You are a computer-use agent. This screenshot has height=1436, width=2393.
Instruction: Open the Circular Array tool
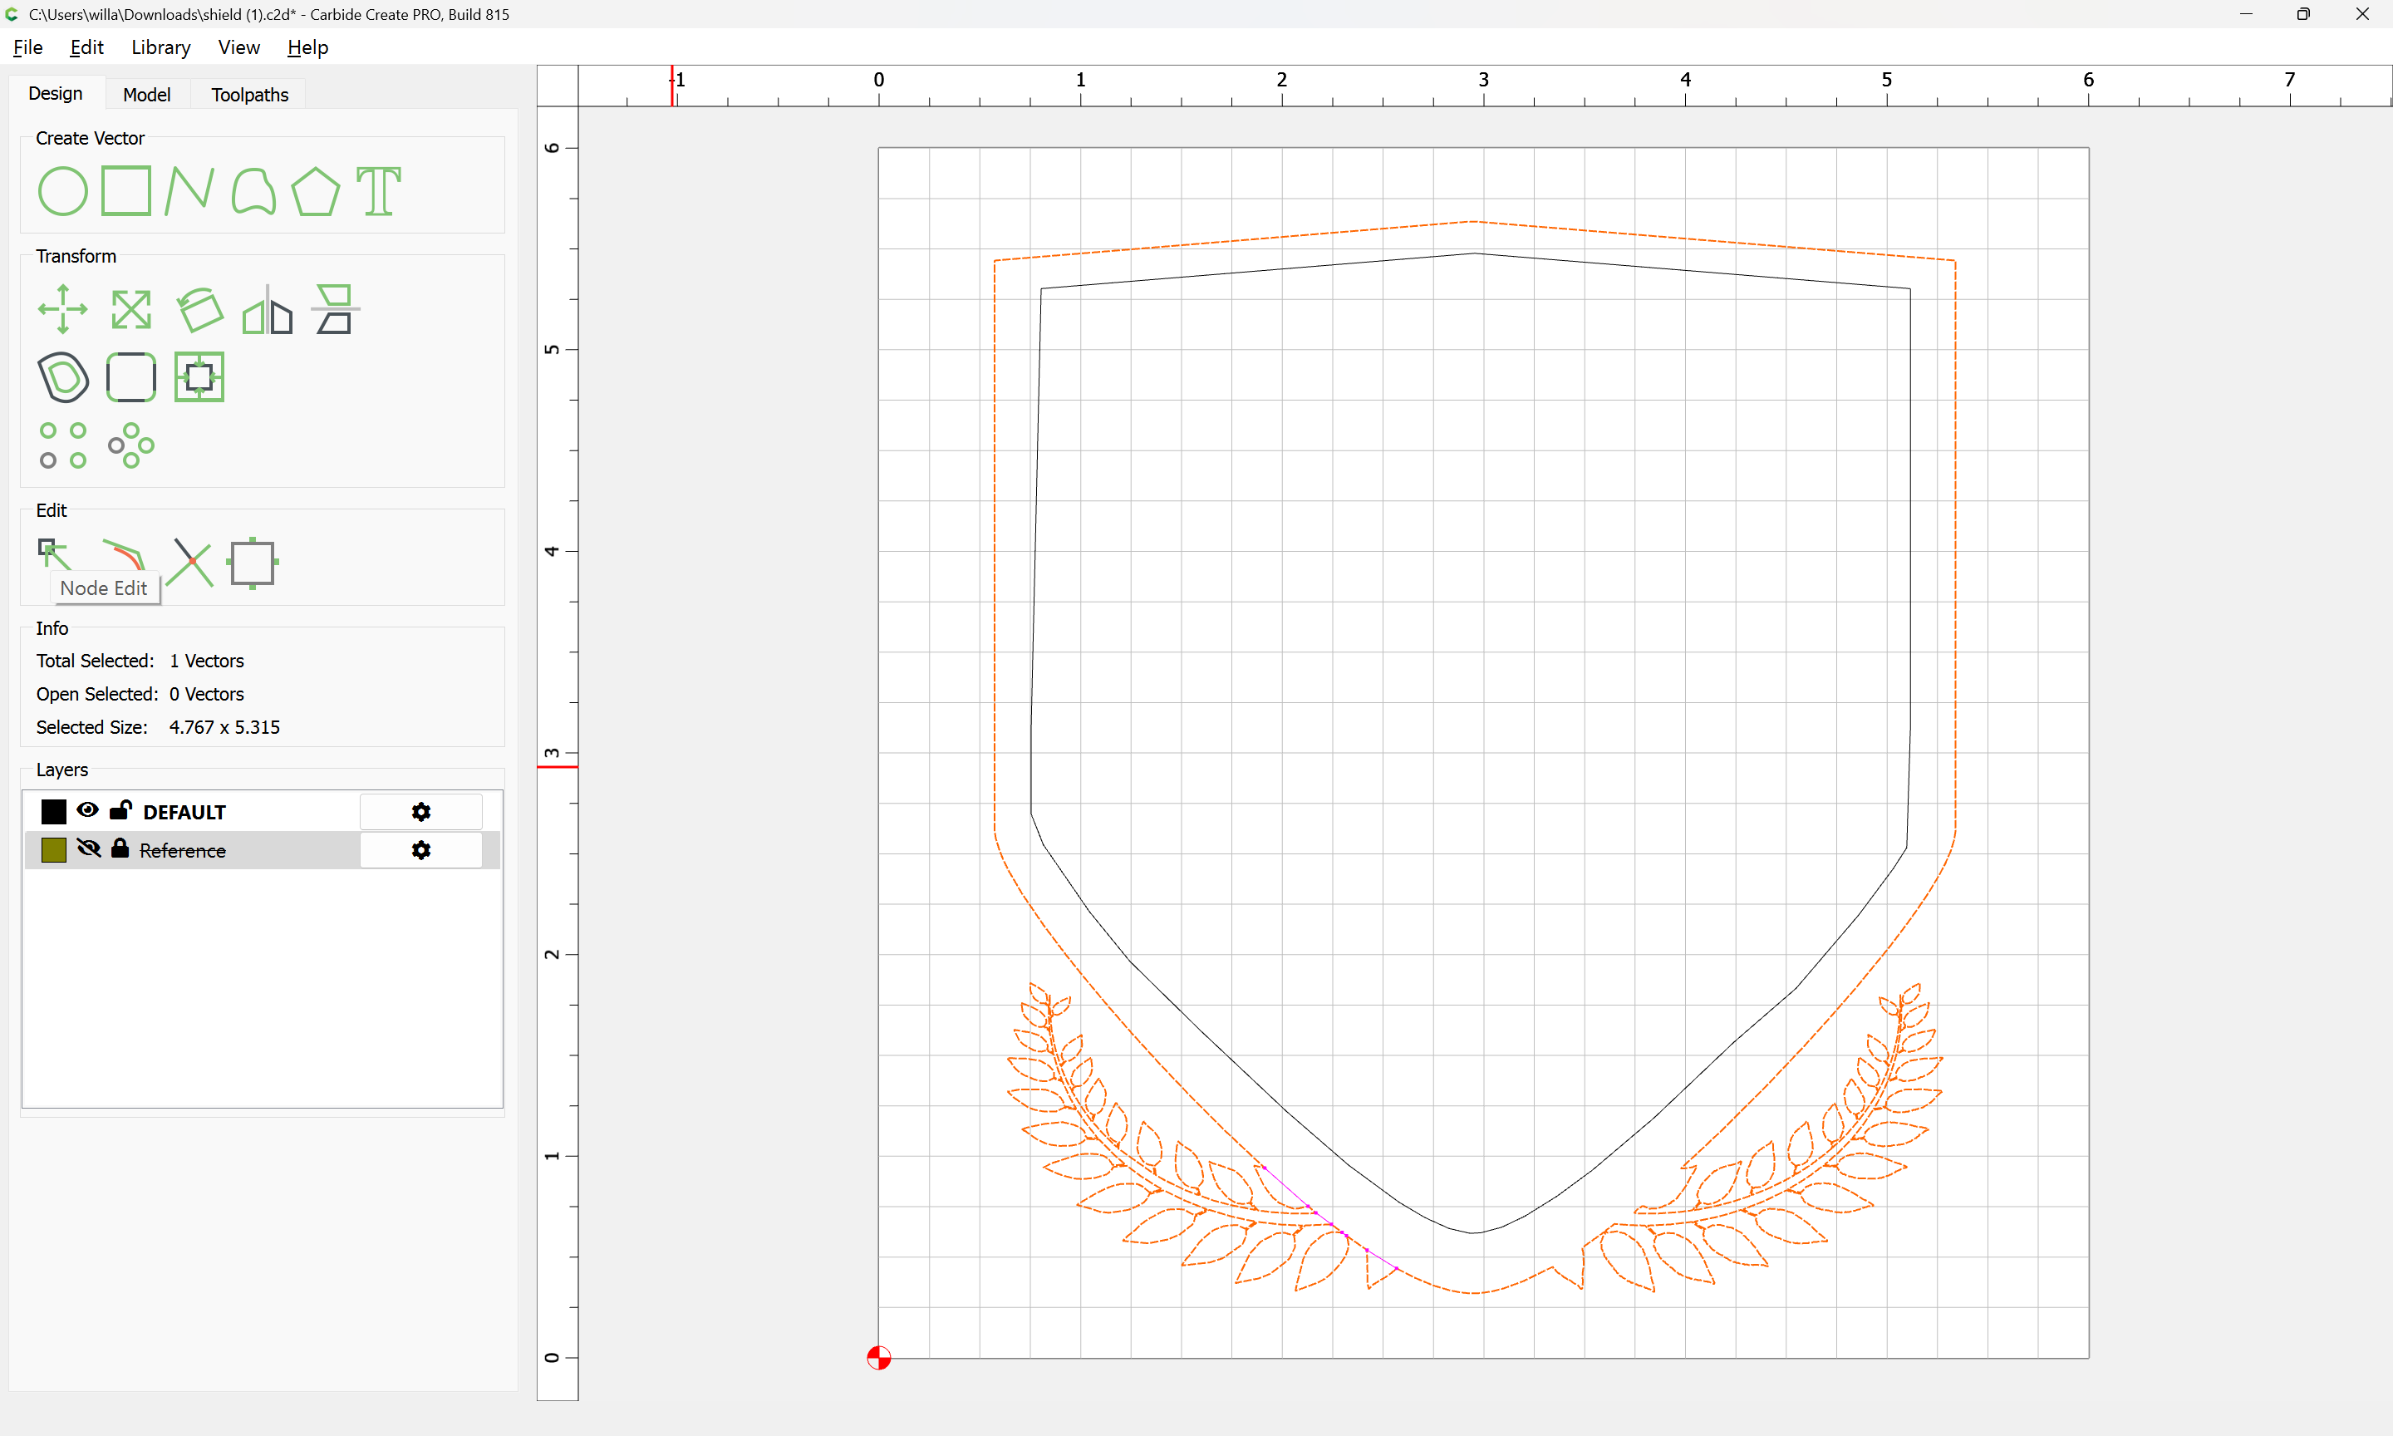130,445
